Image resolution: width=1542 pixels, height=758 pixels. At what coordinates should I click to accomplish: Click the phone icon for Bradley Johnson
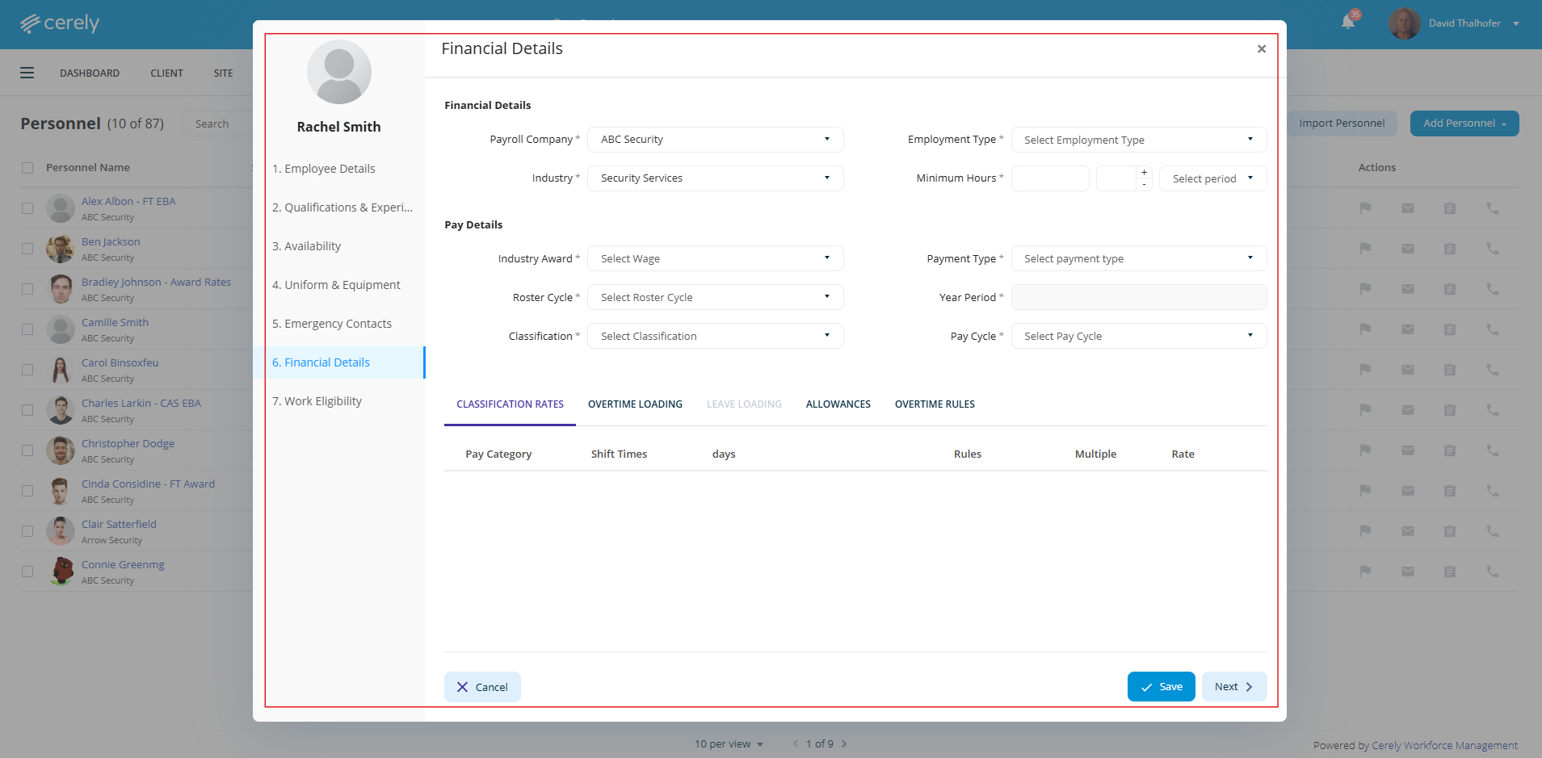click(x=1493, y=289)
